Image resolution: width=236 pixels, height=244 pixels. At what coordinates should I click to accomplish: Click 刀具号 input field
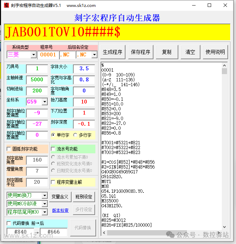37,69
